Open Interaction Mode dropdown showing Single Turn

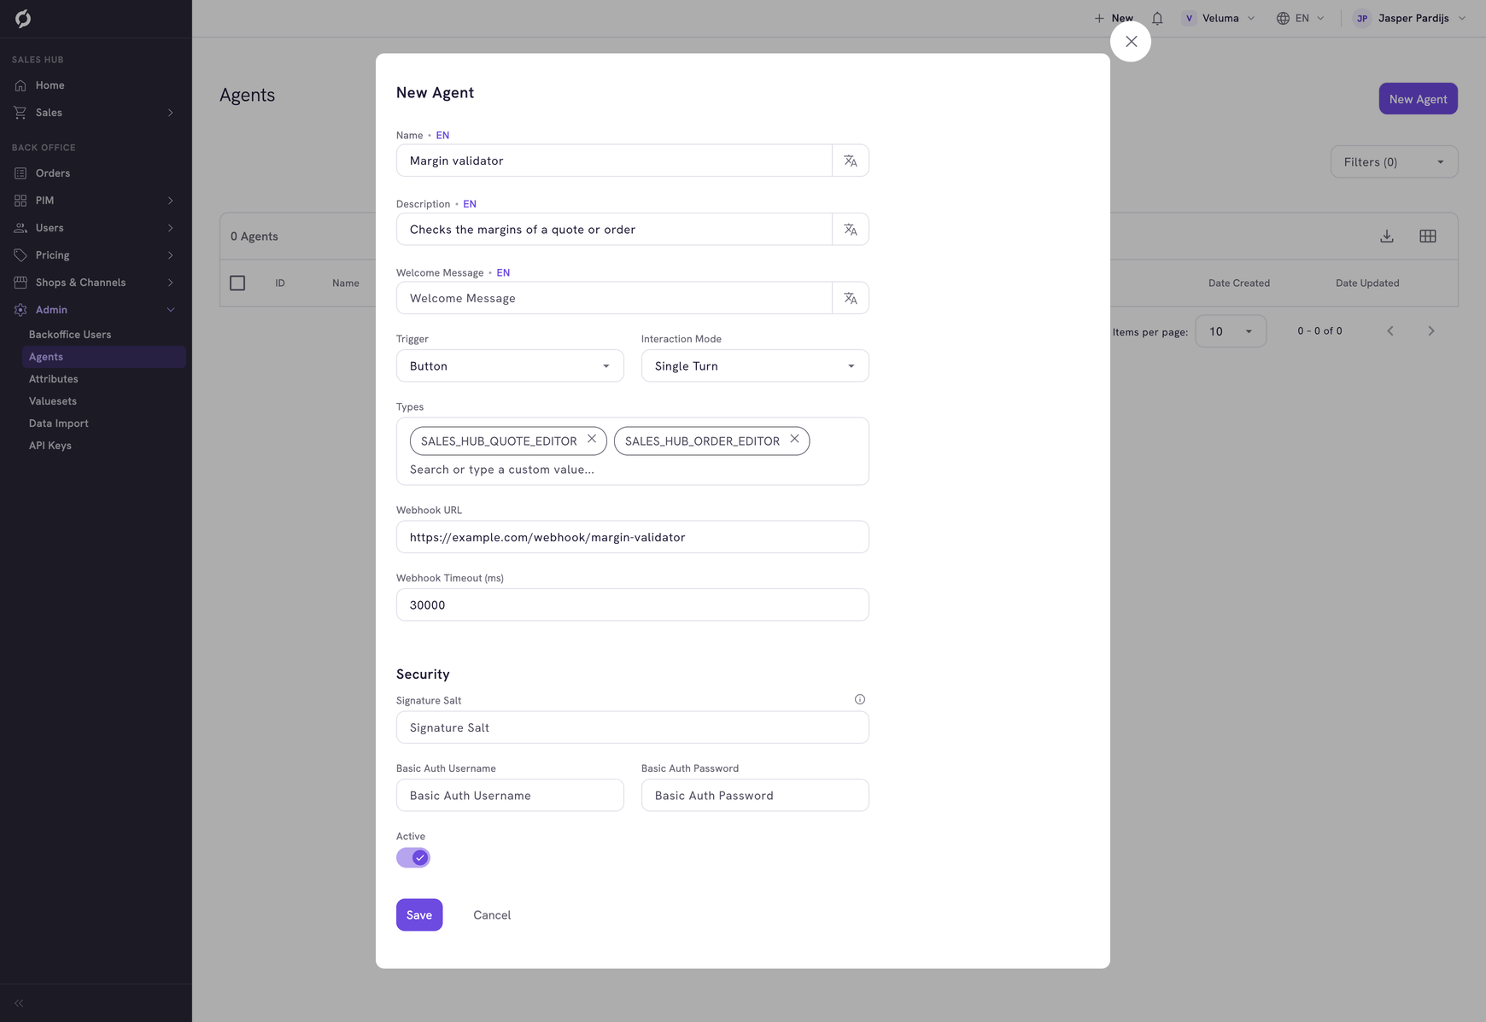coord(755,366)
